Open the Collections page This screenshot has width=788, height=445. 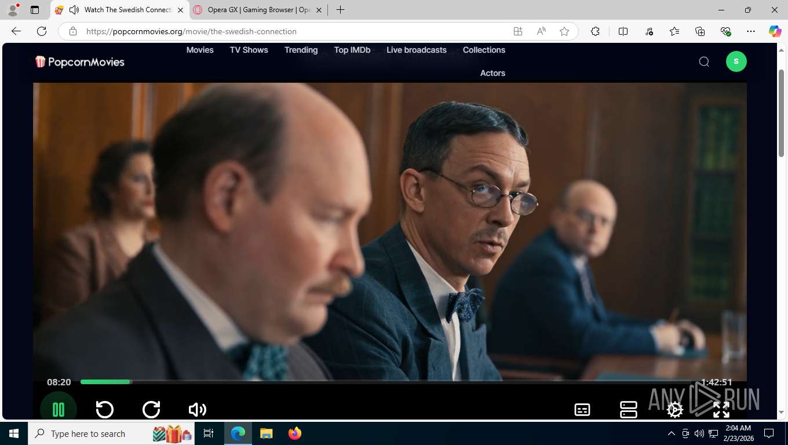point(484,50)
